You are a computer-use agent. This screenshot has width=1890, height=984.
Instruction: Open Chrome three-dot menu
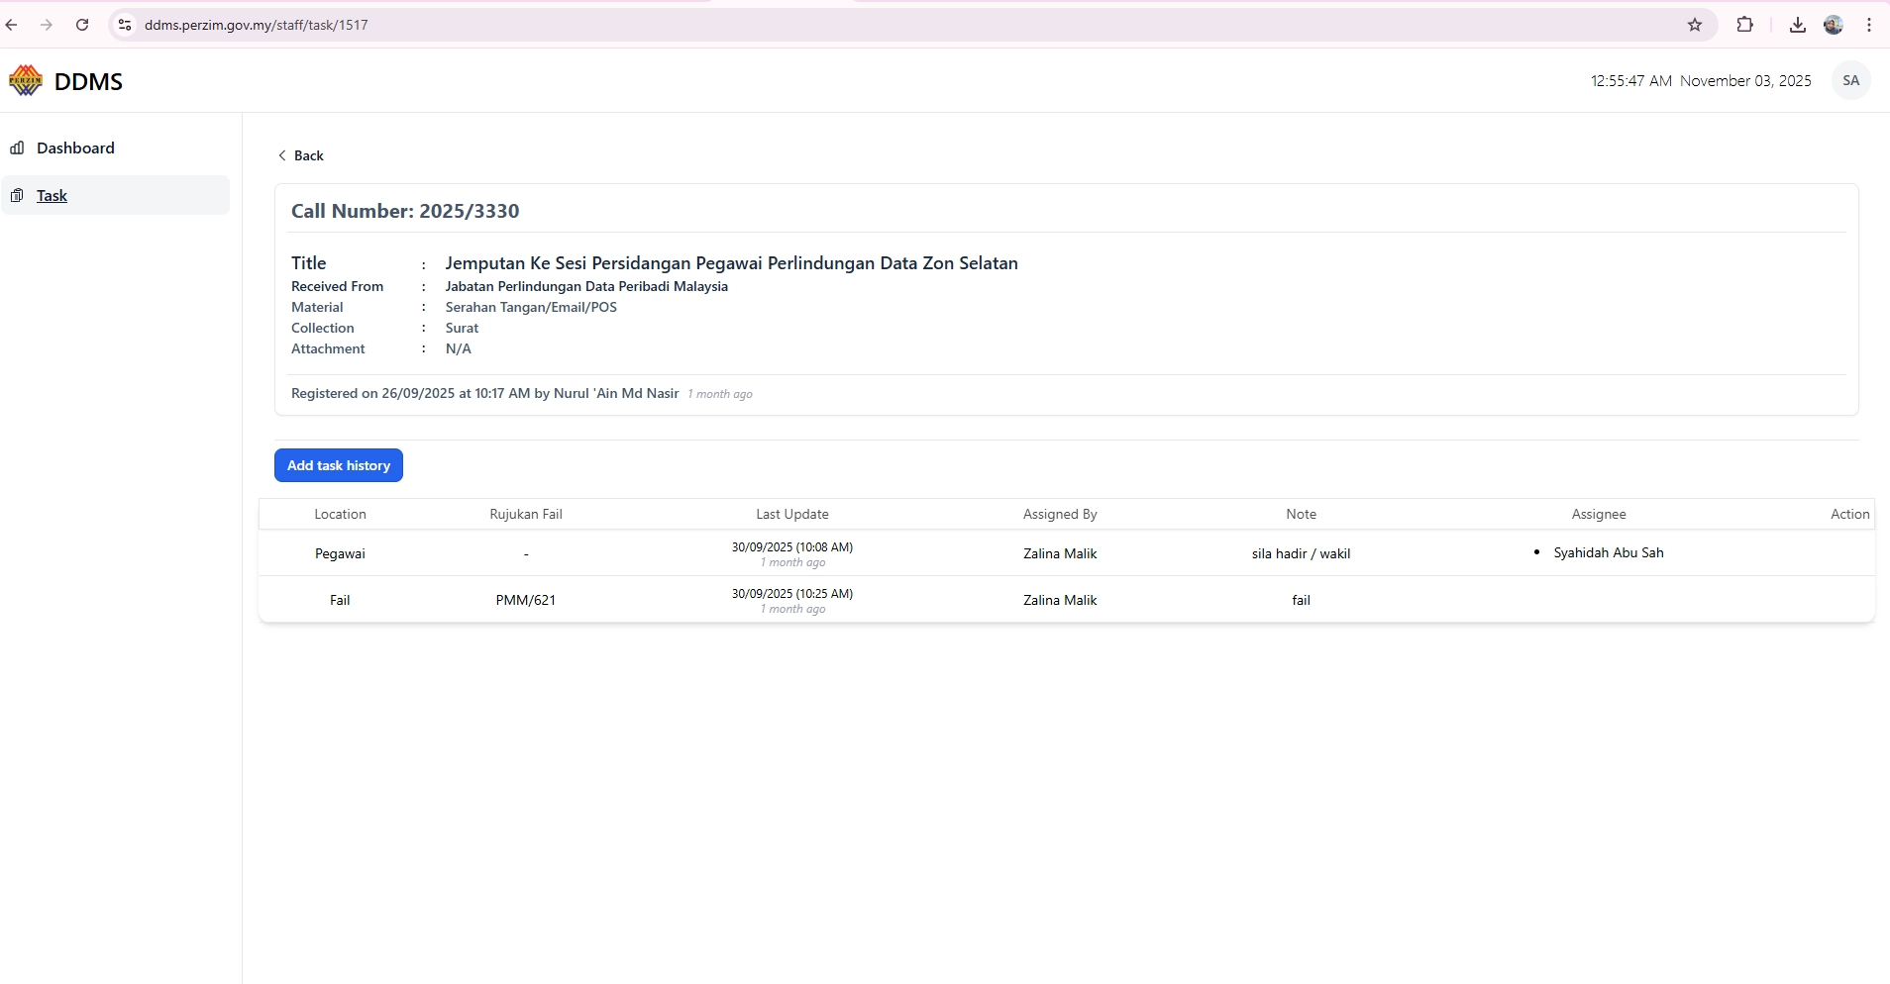pos(1869,25)
